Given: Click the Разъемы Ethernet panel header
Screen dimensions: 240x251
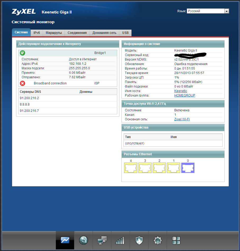Looking at the screenshot, I should [x=173, y=154].
